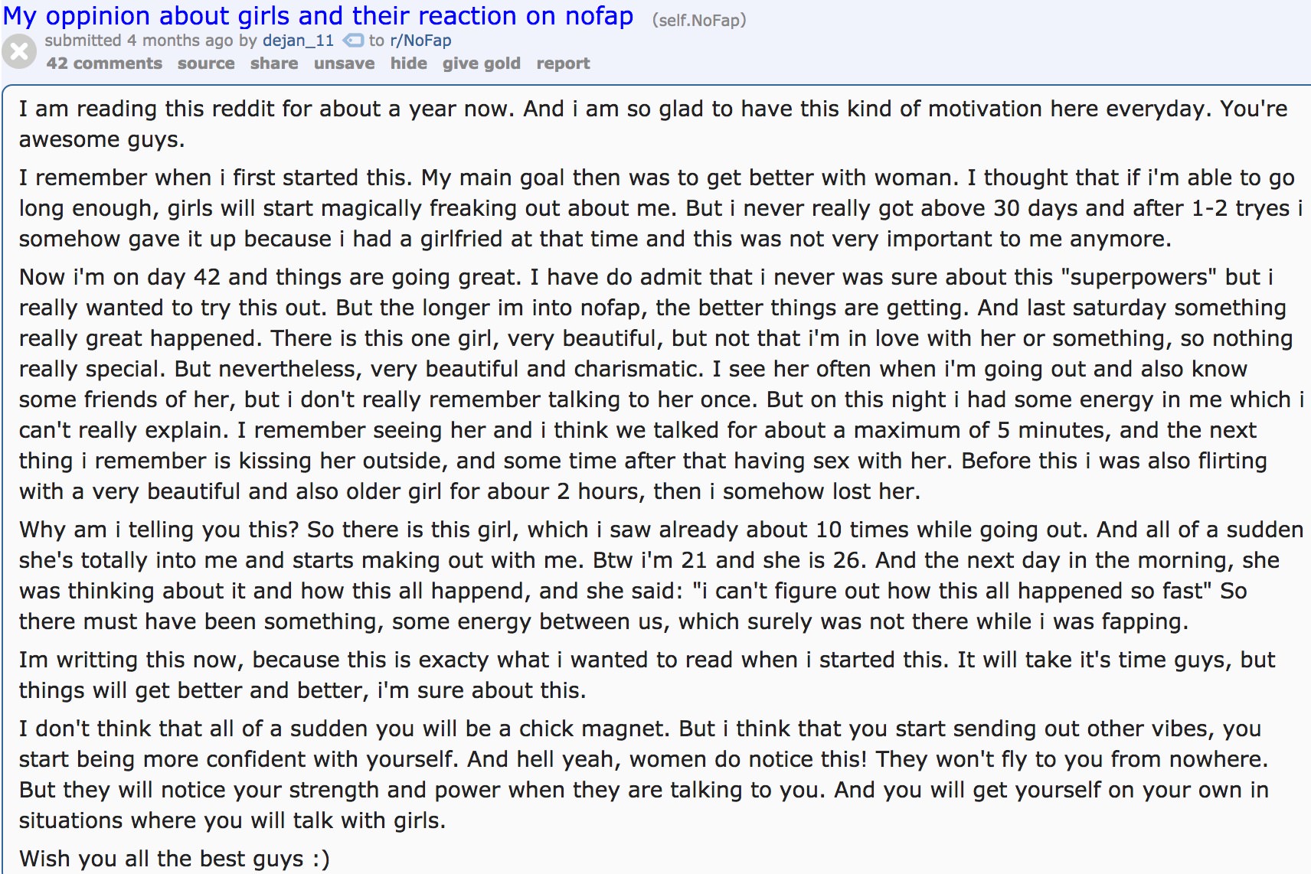Click the paragraph starting 'Im writting this now'
This screenshot has width=1311, height=874.
(x=647, y=675)
